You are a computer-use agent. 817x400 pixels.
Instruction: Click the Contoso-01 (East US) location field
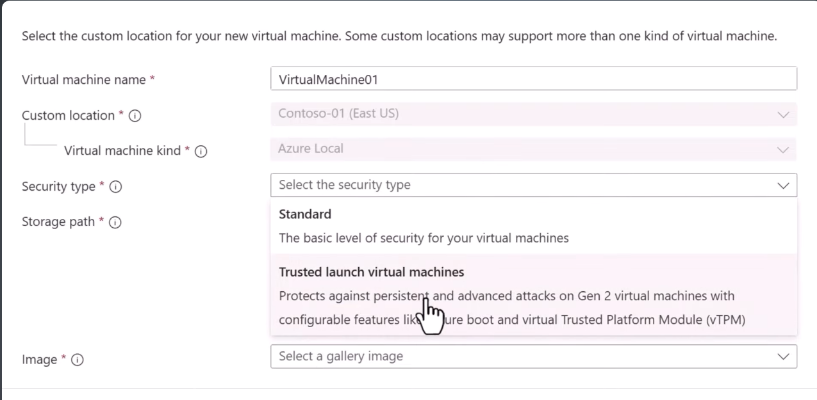click(x=338, y=114)
